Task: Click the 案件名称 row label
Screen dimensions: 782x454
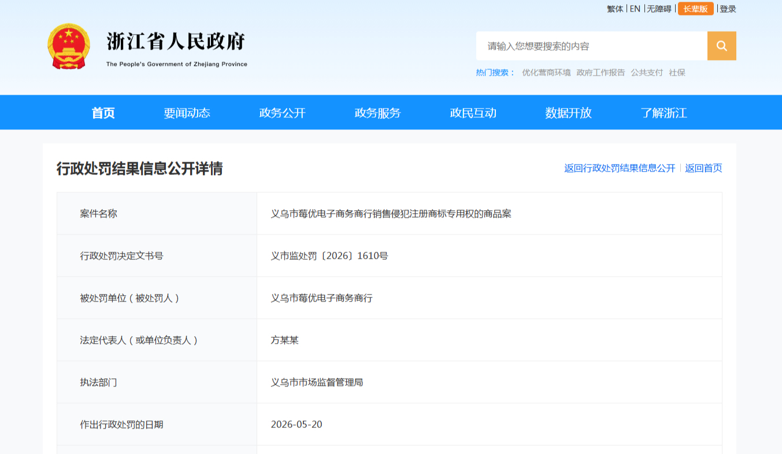Action: click(x=98, y=214)
